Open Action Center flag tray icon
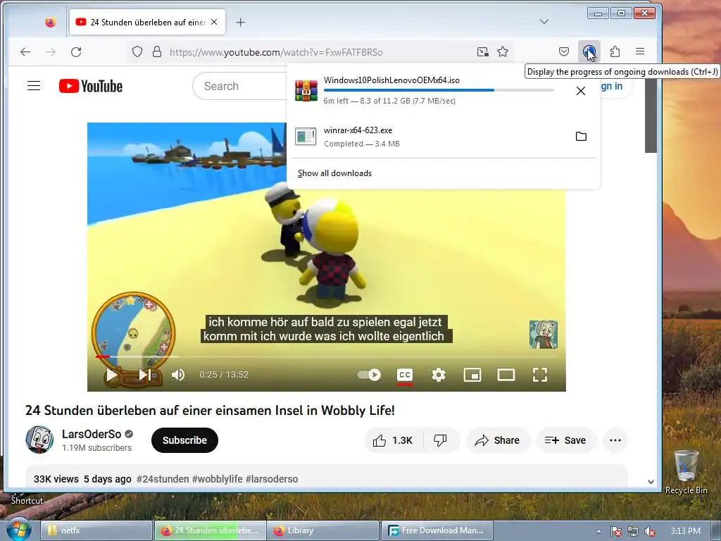Image resolution: width=721 pixels, height=541 pixels. (616, 531)
